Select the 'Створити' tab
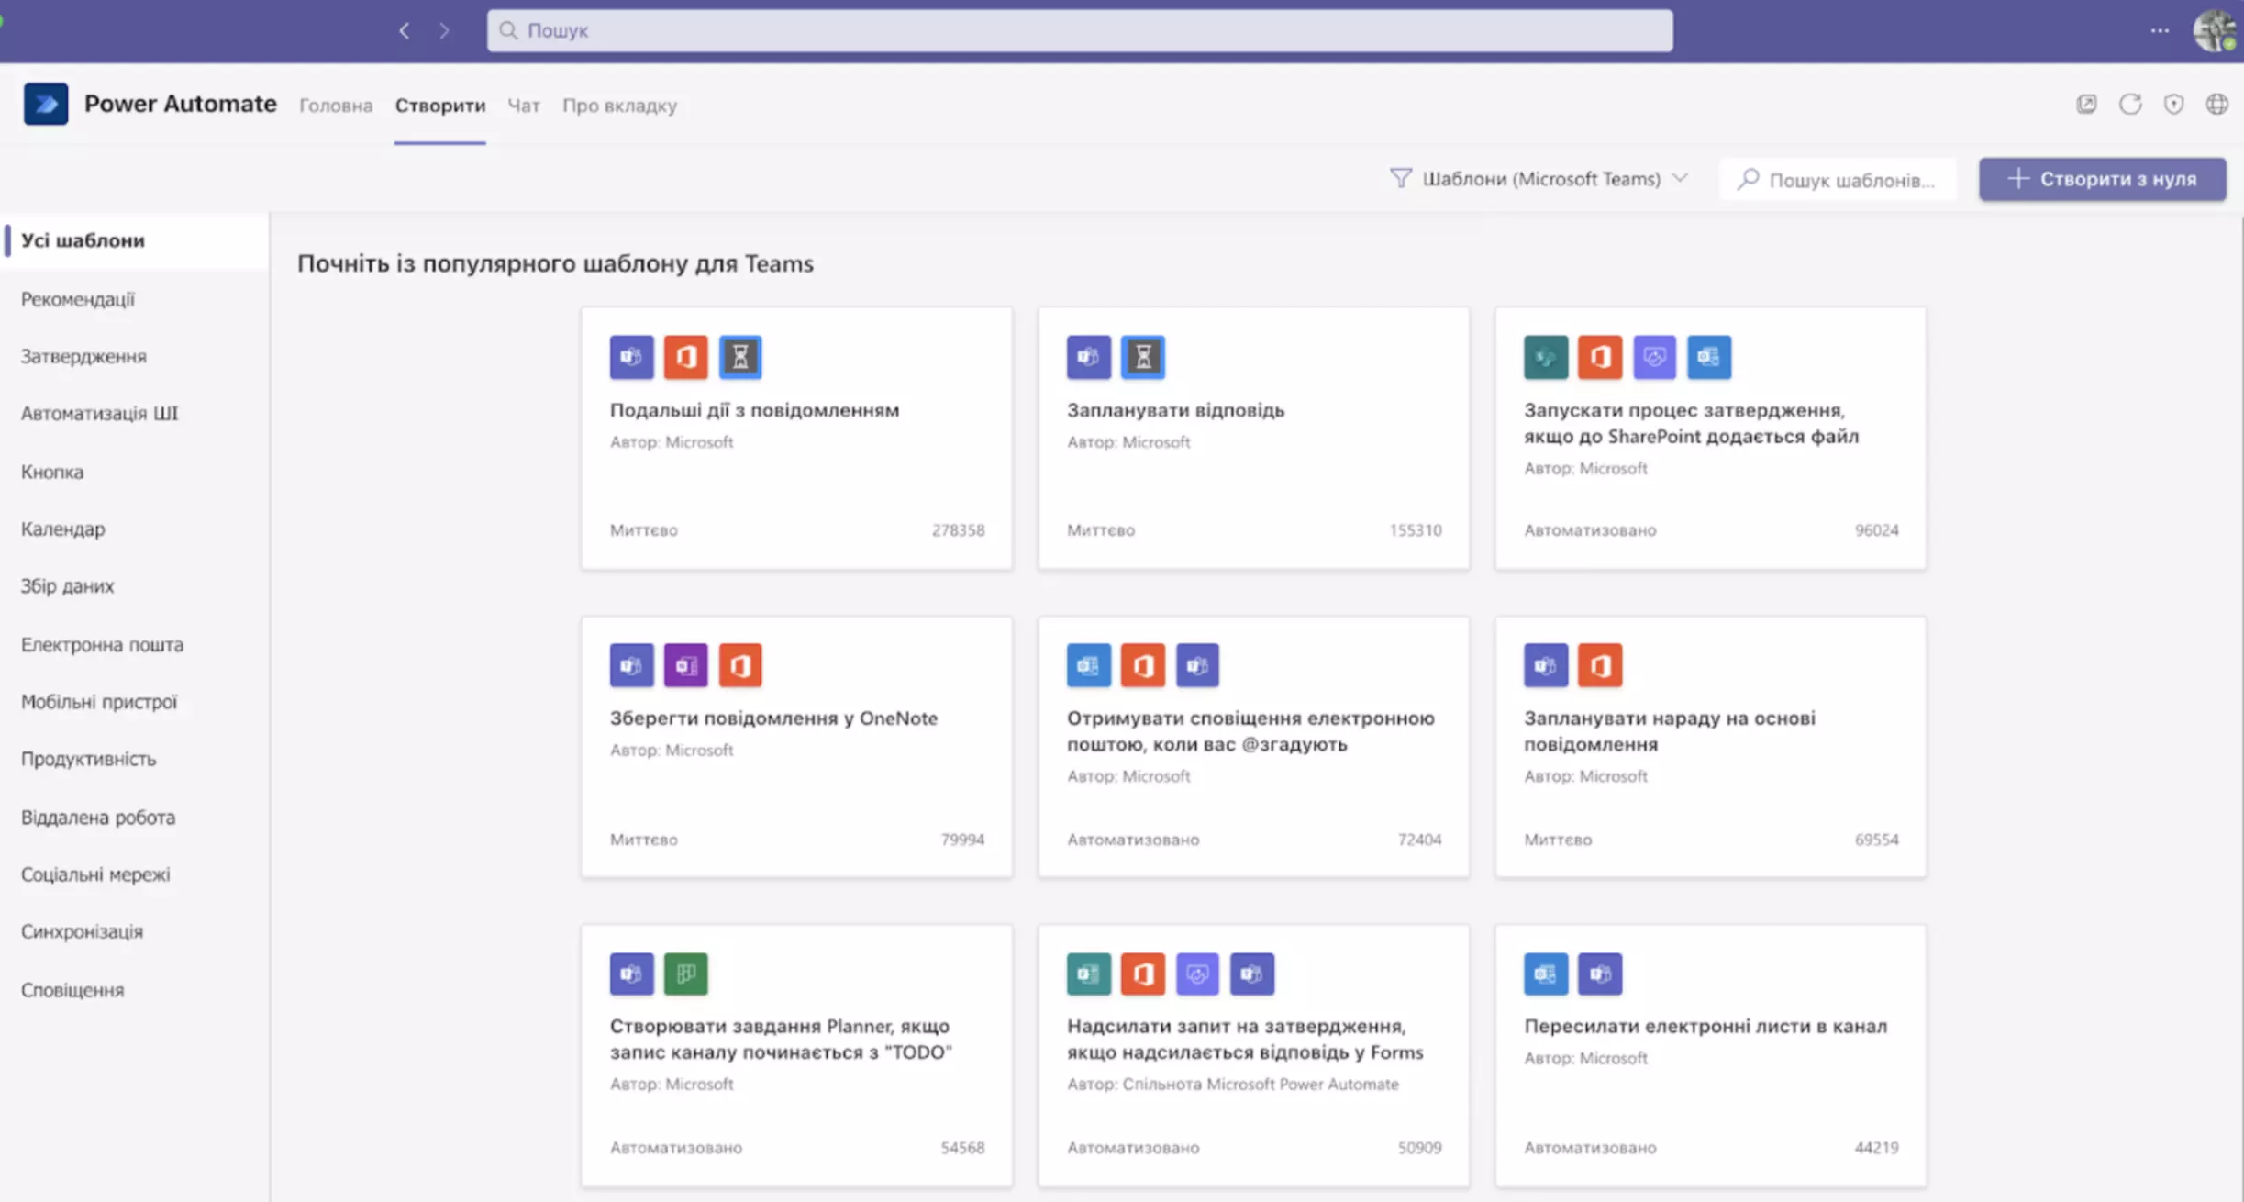 tap(440, 106)
